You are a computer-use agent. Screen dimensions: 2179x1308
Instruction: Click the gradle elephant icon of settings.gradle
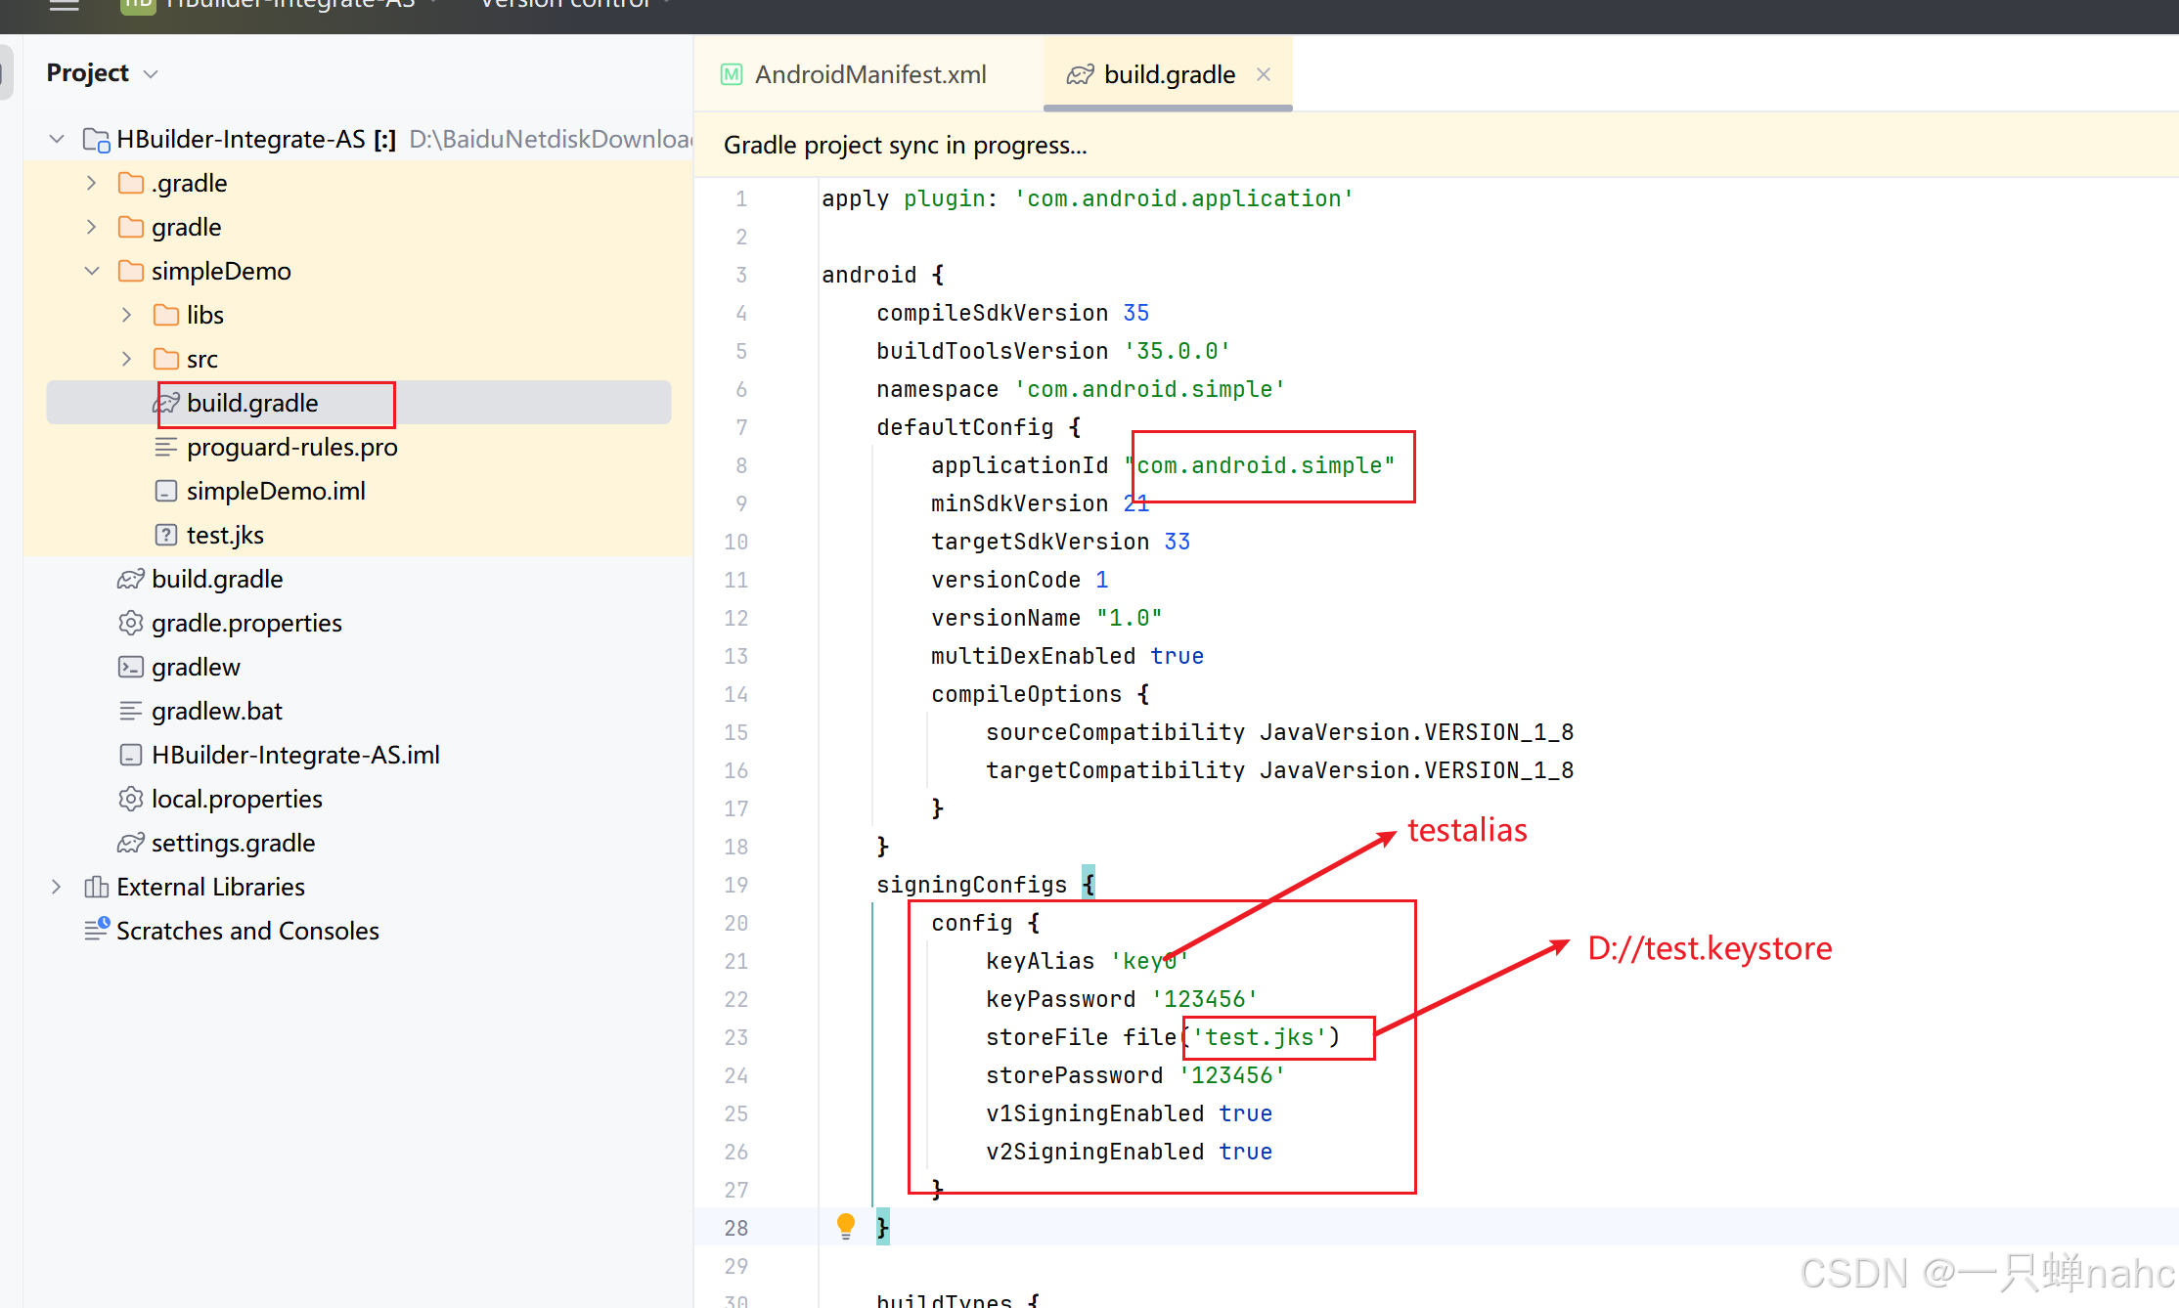coord(130,843)
